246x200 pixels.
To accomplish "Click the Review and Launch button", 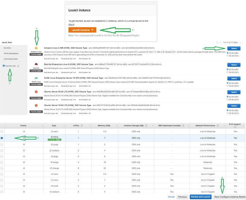I will 200,197.
